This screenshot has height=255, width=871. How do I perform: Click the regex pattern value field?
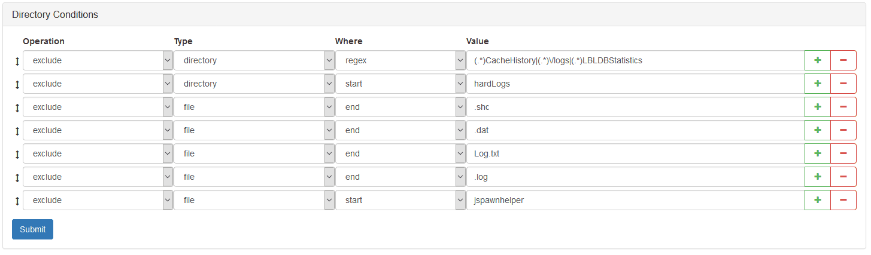pos(635,60)
